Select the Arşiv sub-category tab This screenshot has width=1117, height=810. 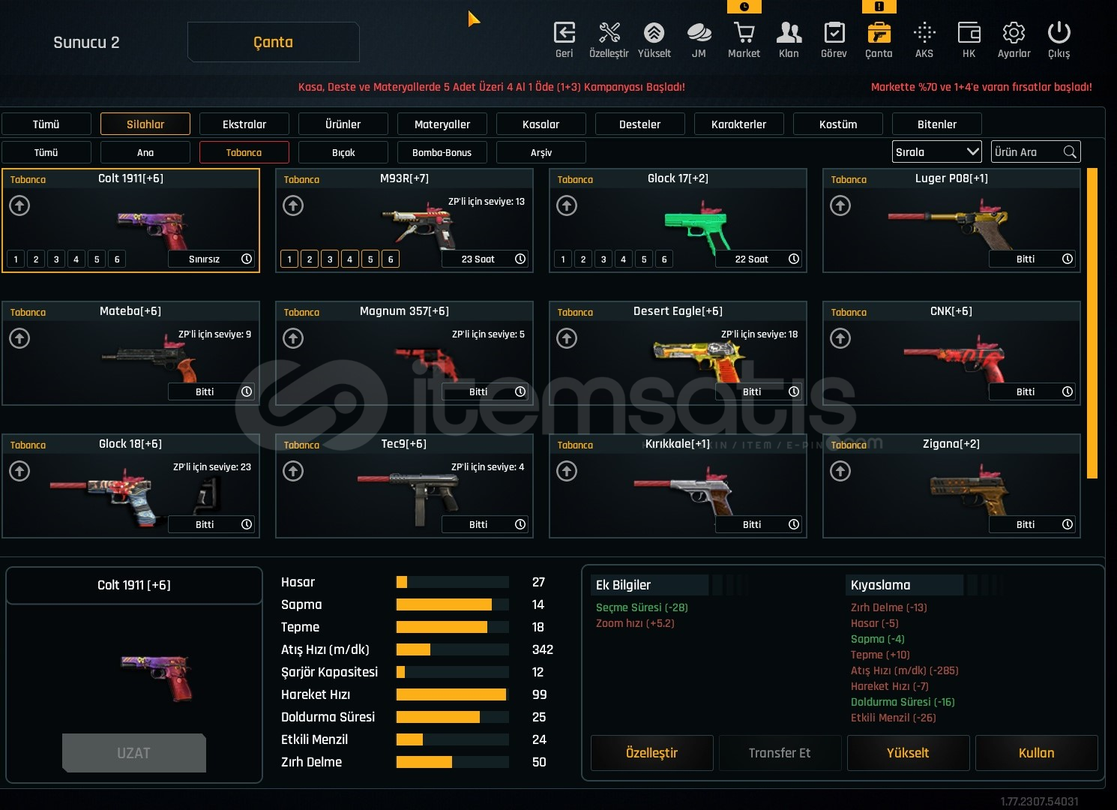coord(541,152)
